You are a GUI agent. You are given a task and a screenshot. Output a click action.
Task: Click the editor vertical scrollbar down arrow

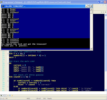click(106, 90)
